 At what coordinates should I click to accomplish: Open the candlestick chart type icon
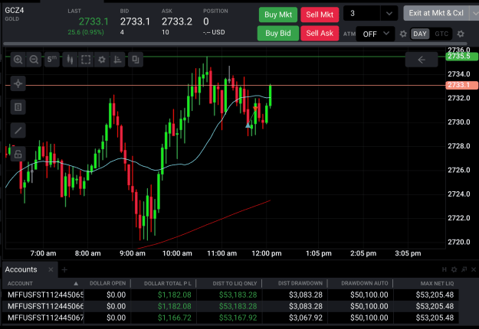pos(70,60)
